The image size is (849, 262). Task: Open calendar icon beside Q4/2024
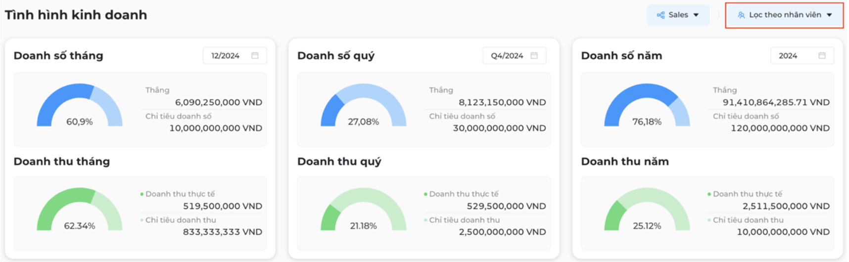(534, 55)
